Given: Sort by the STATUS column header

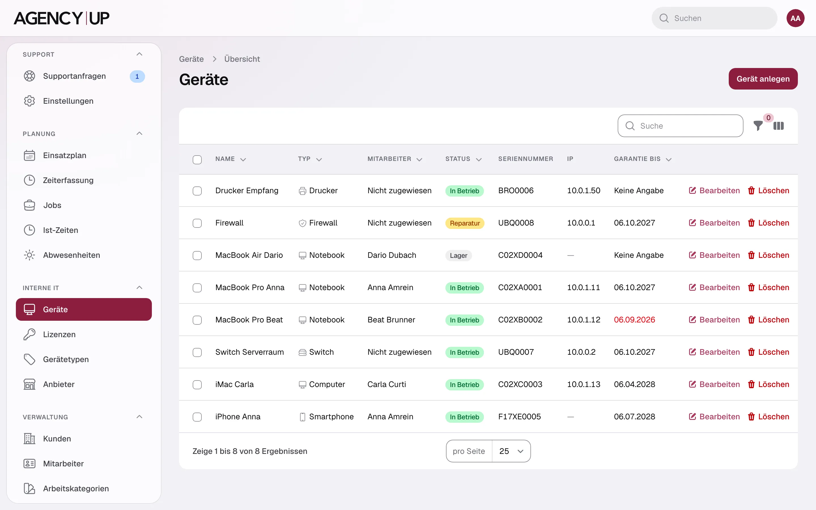Looking at the screenshot, I should pyautogui.click(x=463, y=159).
